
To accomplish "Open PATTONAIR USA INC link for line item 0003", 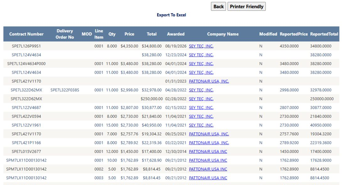I will (208, 178).
